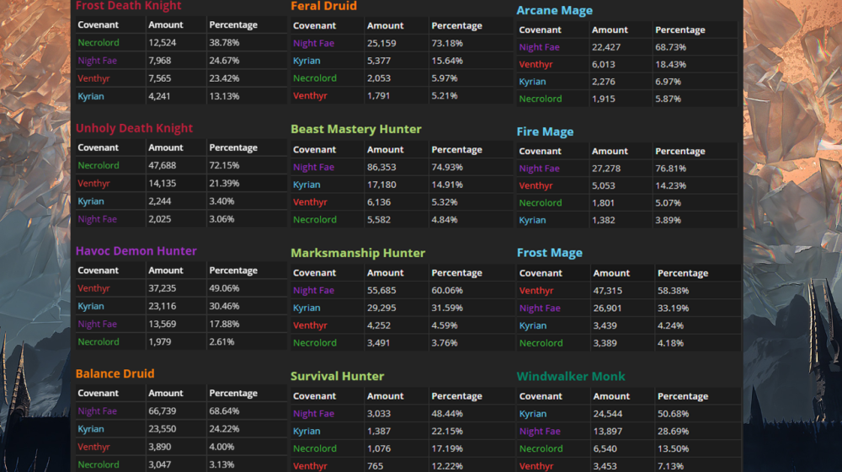The width and height of the screenshot is (842, 472).
Task: Click the Frost Mage section title
Action: tap(549, 253)
